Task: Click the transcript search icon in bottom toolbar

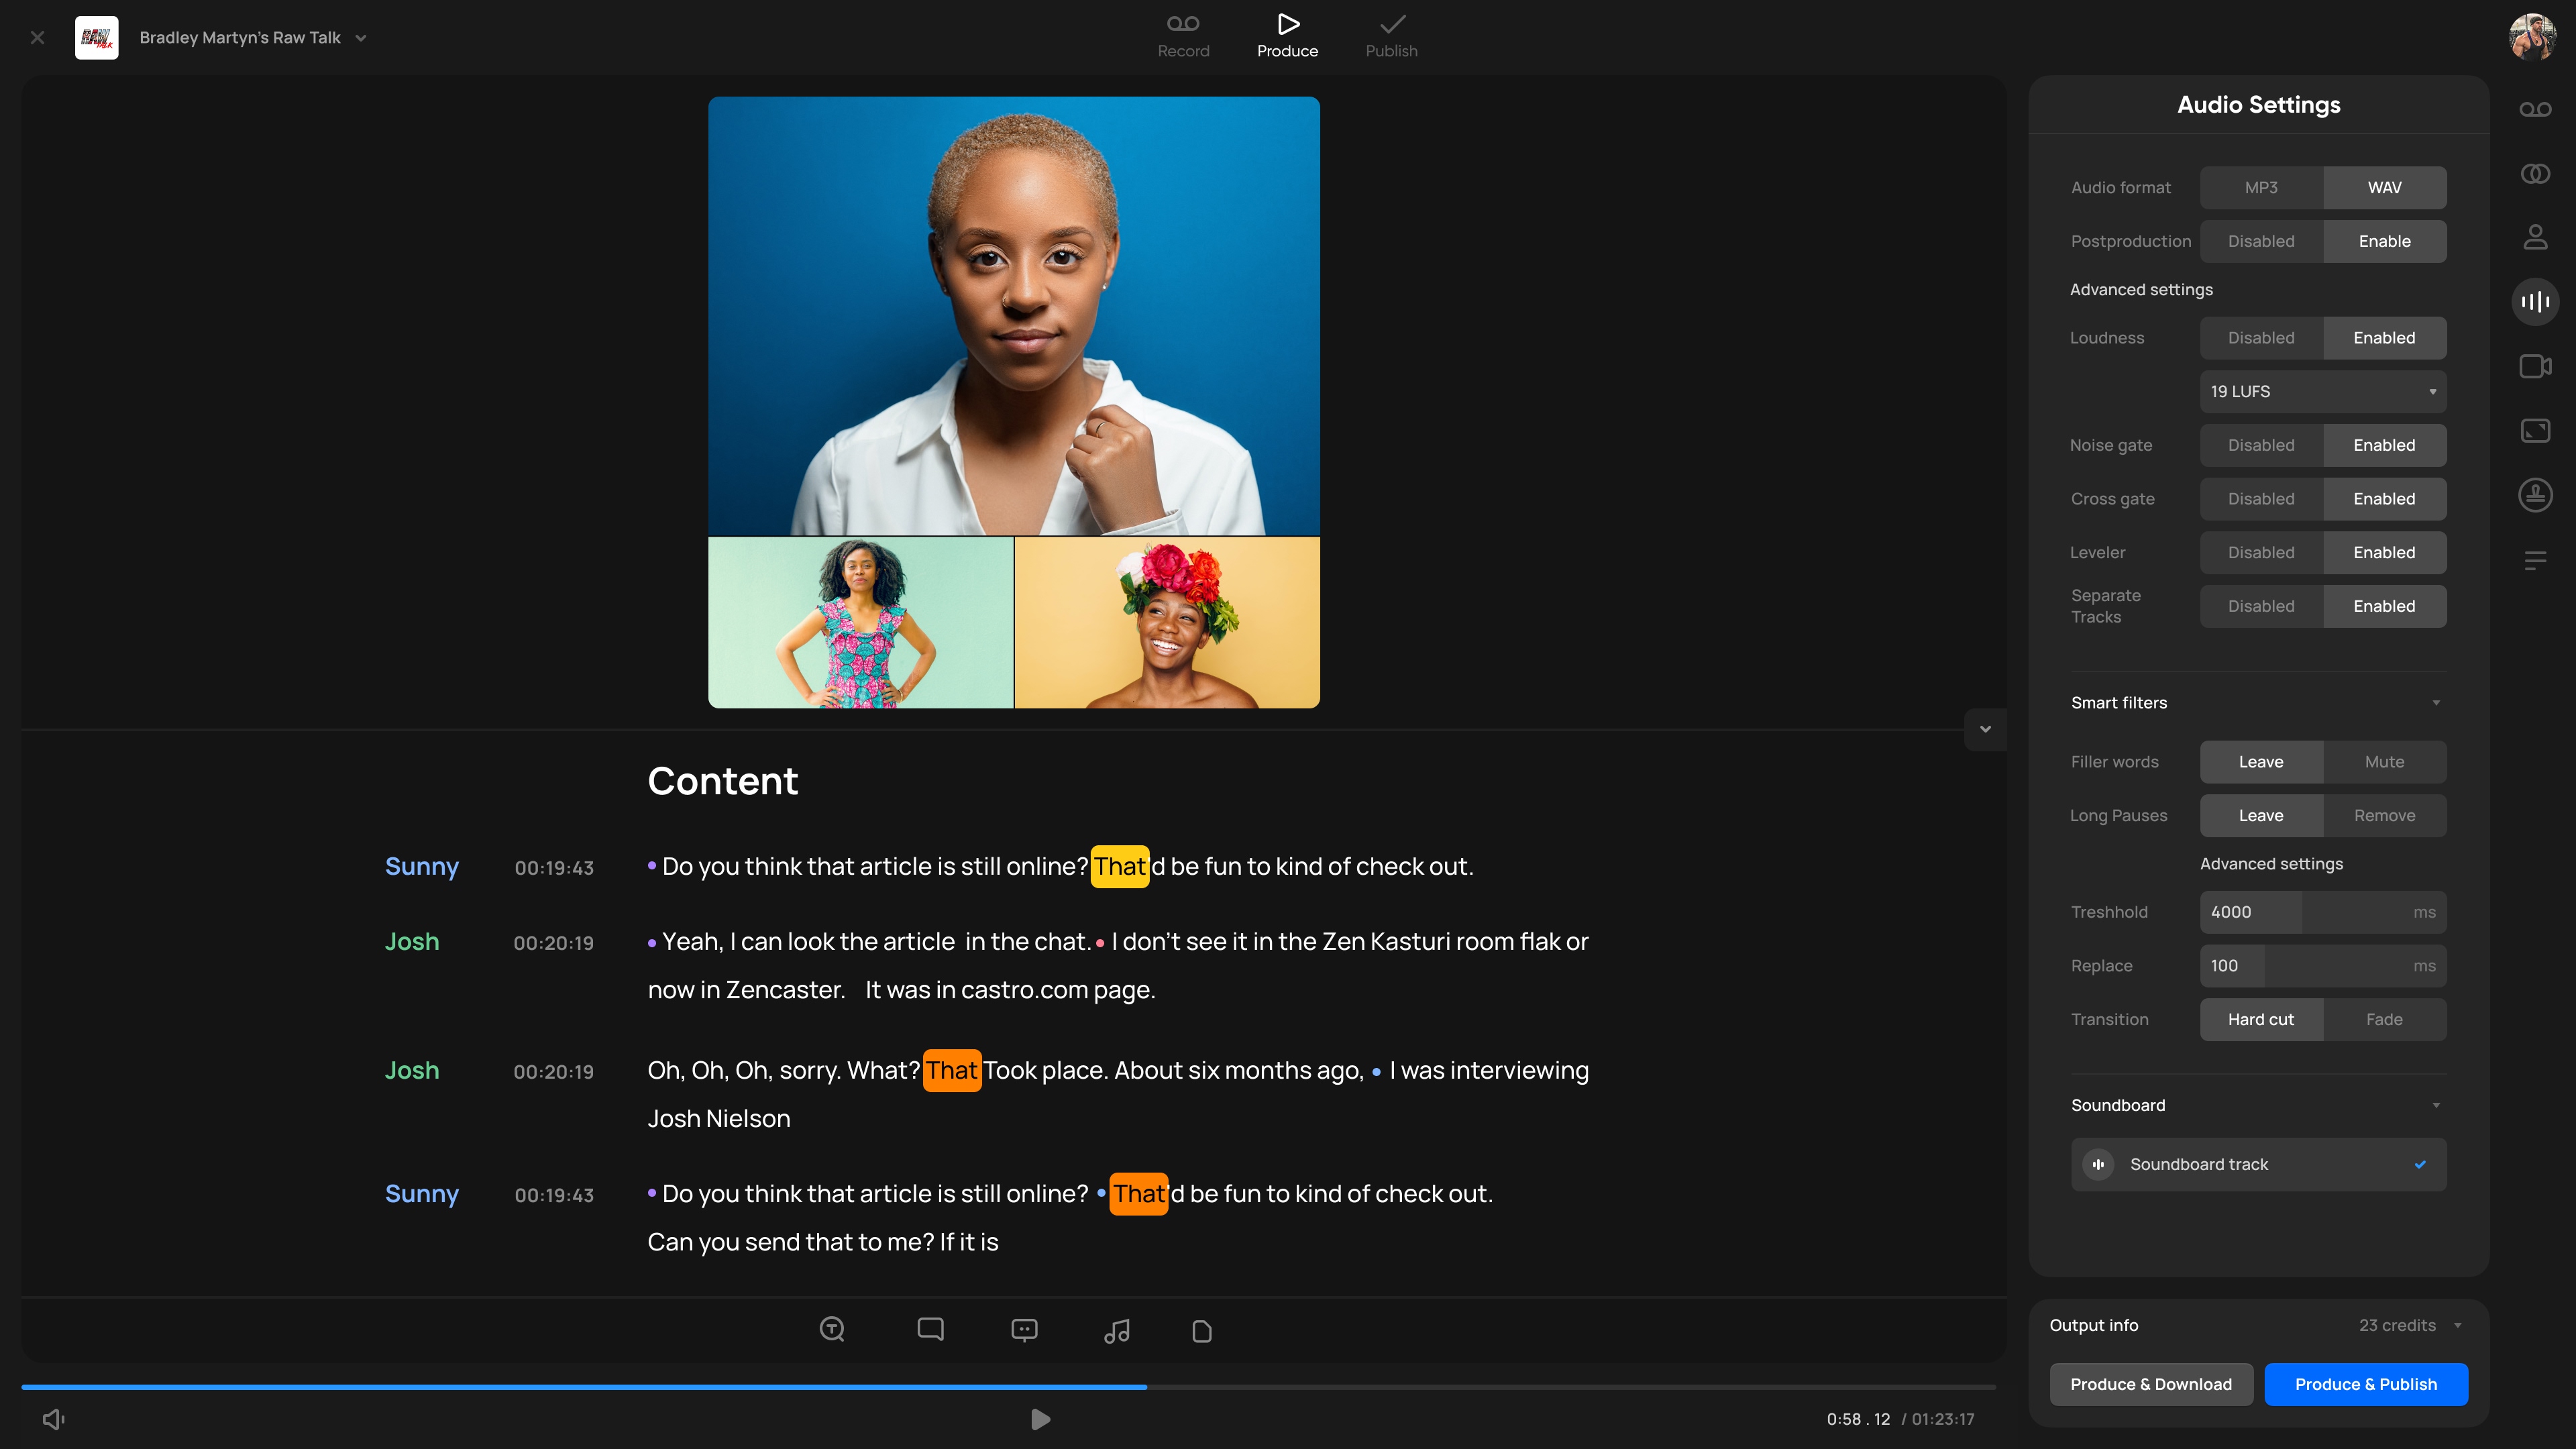Action: (x=832, y=1329)
